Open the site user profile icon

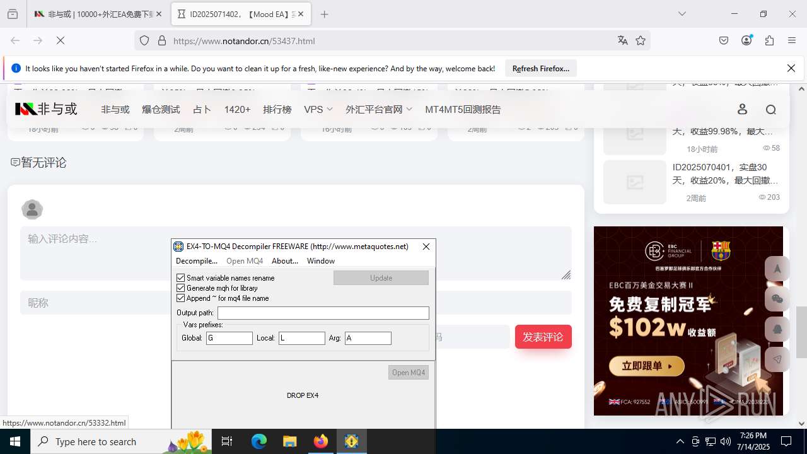point(742,109)
